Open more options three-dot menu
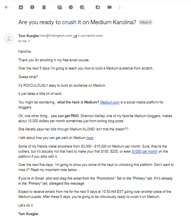 click(x=120, y=7)
